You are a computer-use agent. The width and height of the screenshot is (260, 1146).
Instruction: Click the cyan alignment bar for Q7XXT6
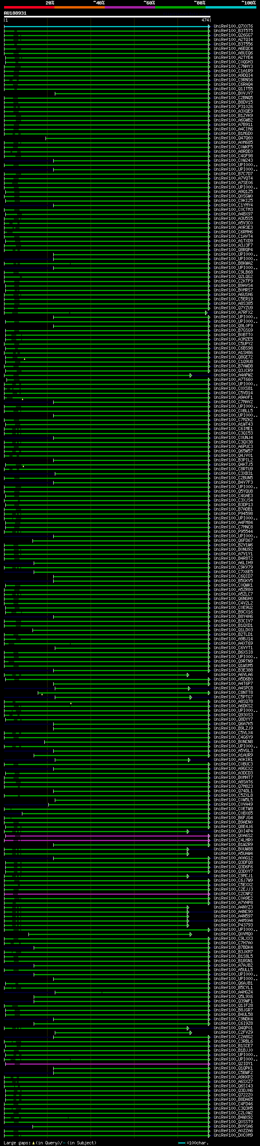(107, 27)
